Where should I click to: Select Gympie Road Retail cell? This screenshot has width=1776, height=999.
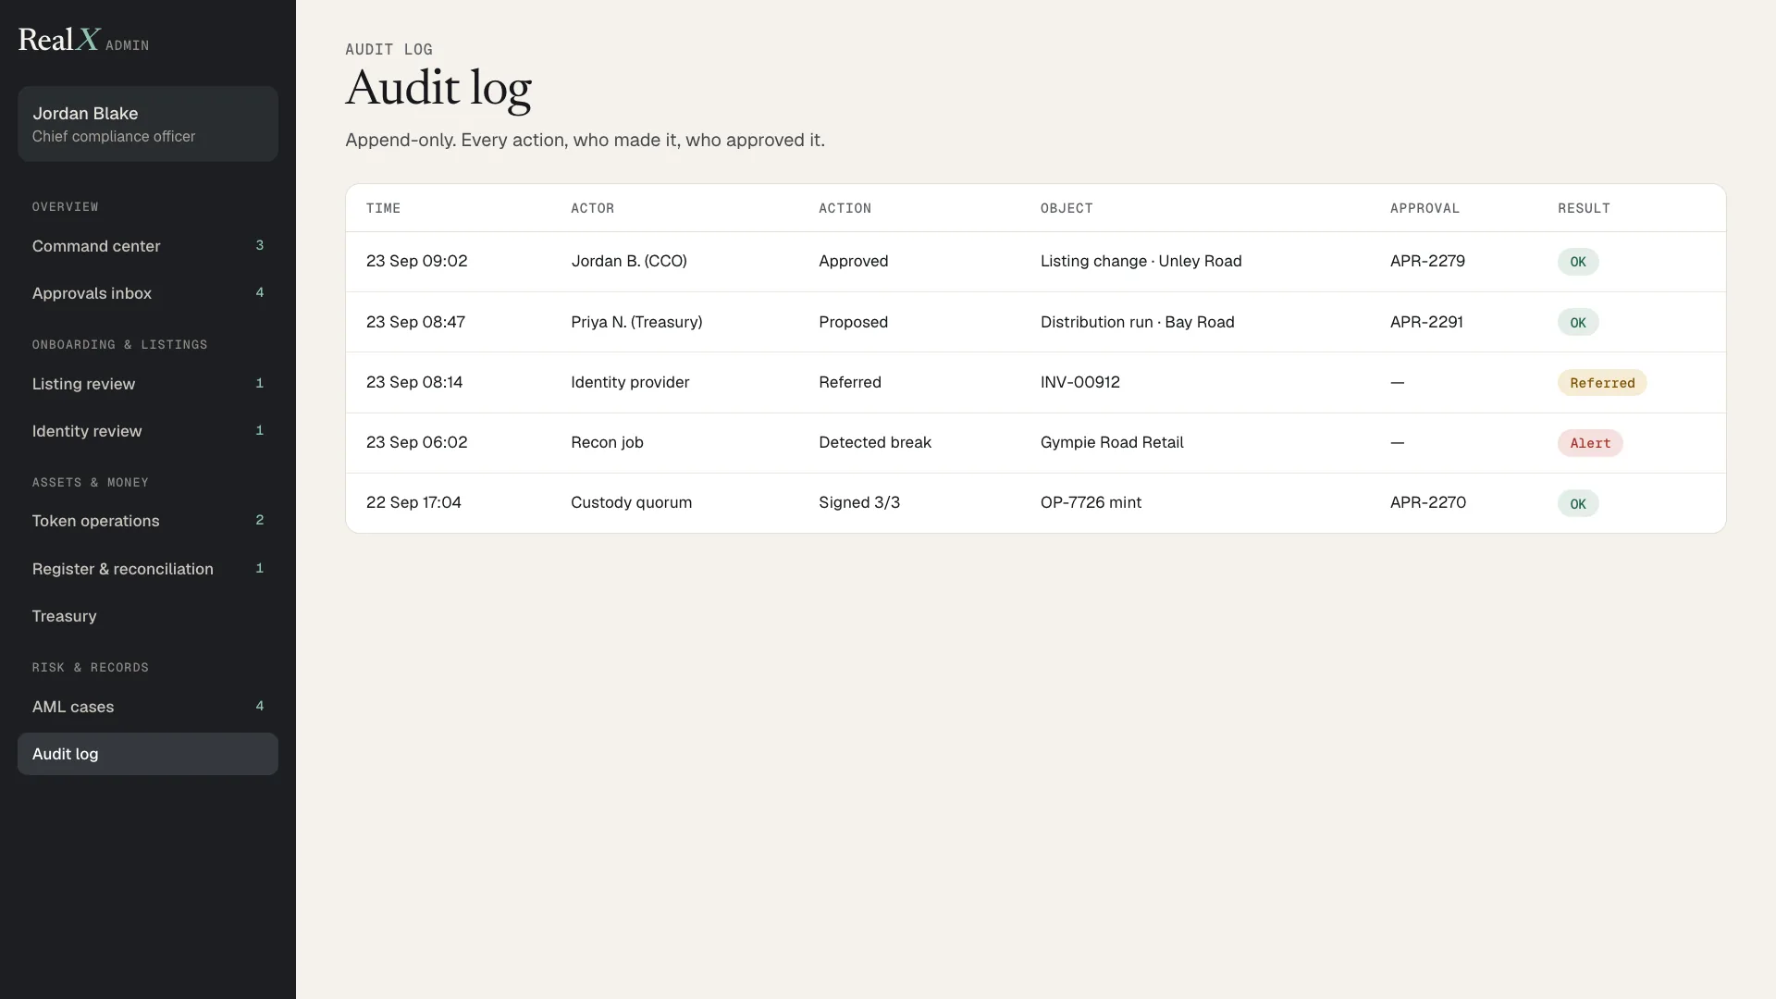[1112, 442]
